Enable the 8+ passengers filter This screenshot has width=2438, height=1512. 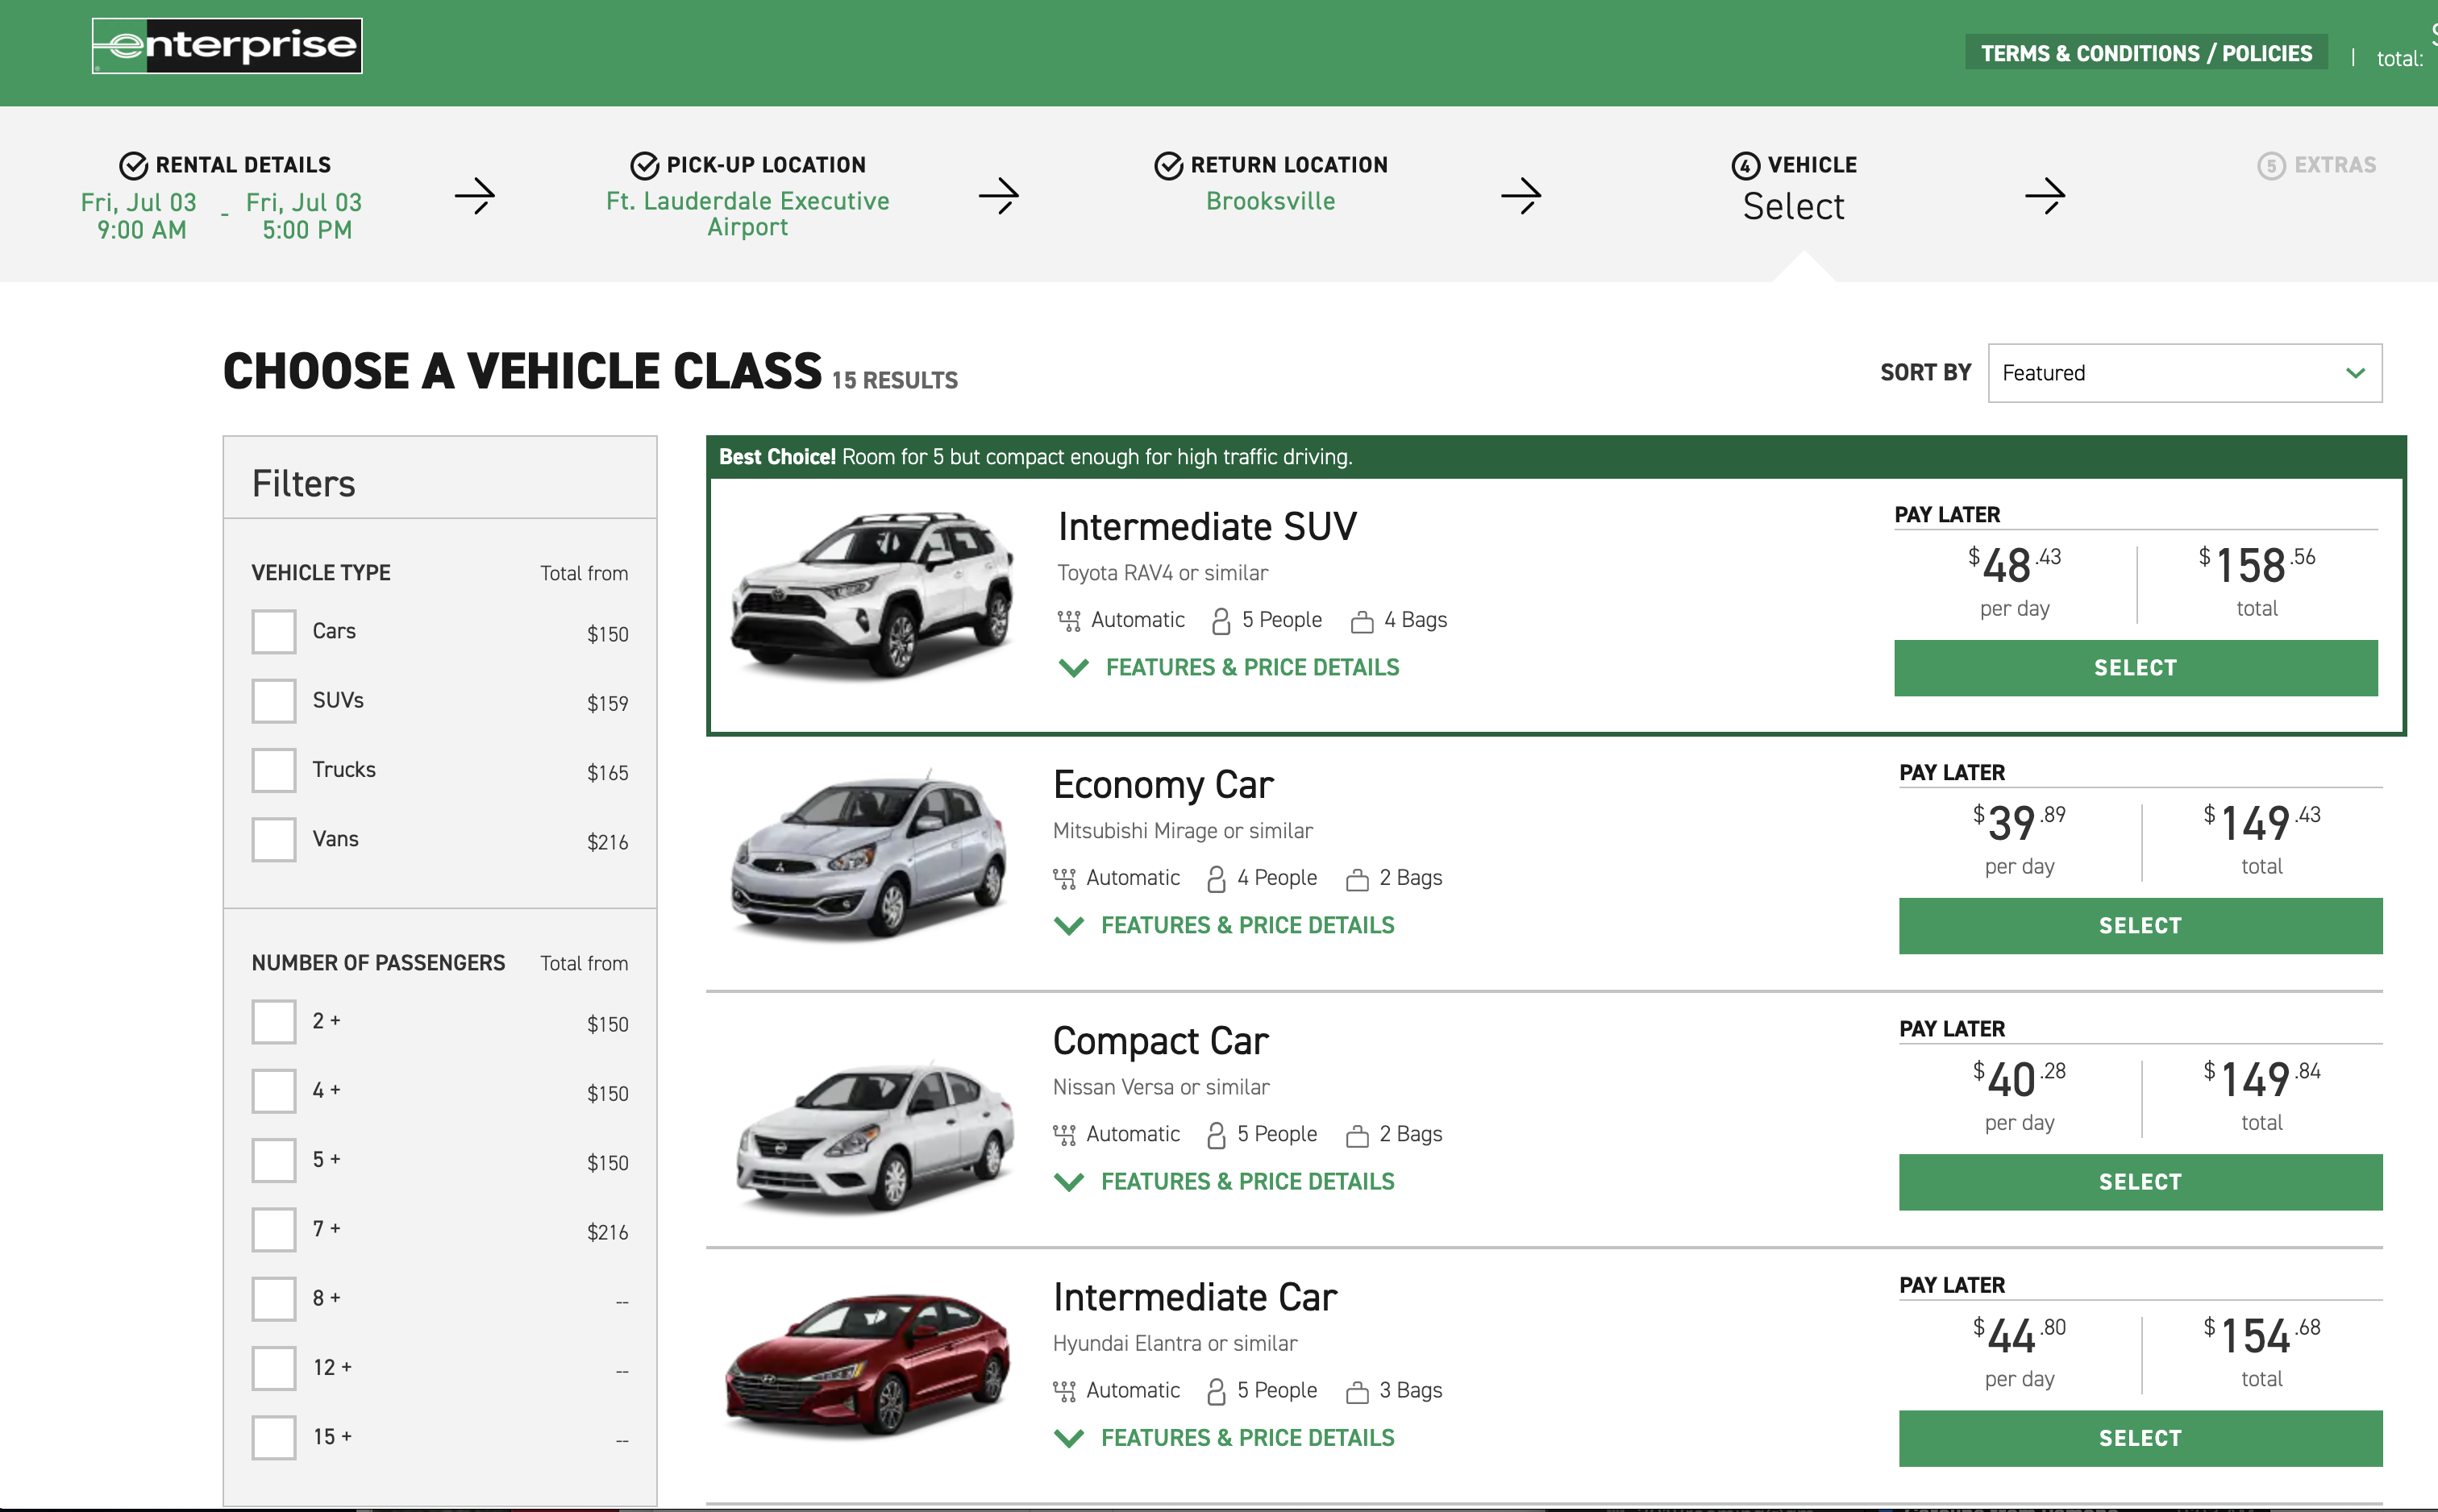[273, 1299]
